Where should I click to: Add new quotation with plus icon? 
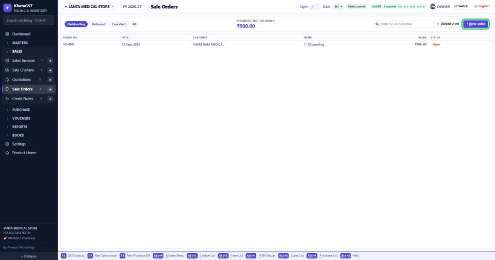pos(50,79)
